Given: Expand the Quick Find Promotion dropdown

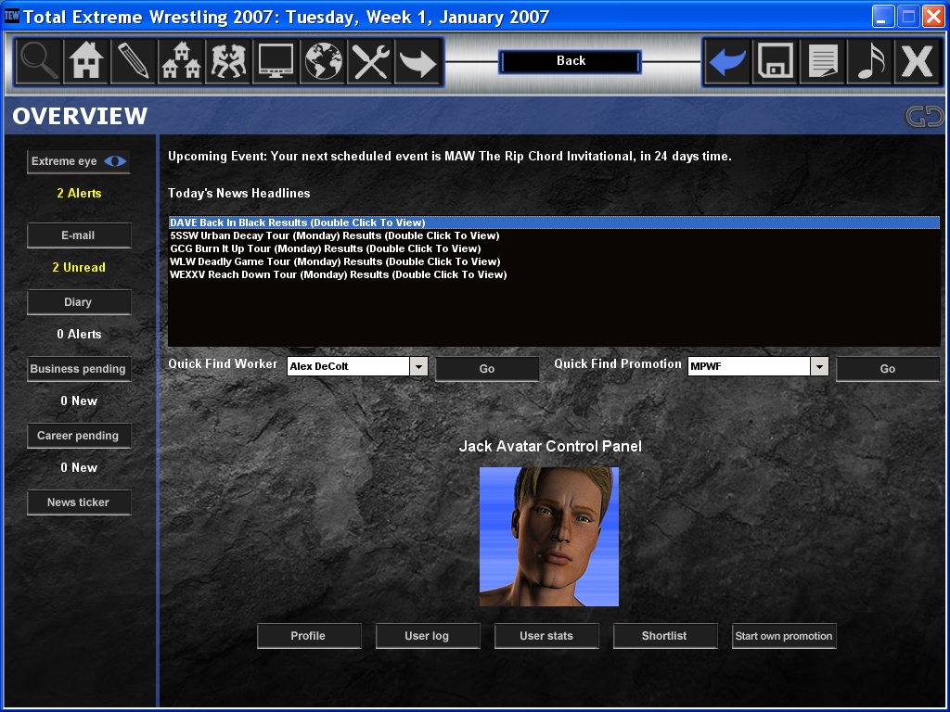Looking at the screenshot, I should pos(819,367).
